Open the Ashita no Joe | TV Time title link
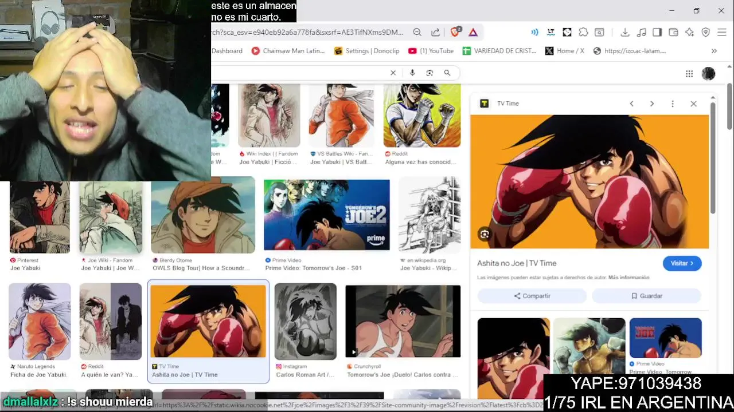 pyautogui.click(x=517, y=263)
